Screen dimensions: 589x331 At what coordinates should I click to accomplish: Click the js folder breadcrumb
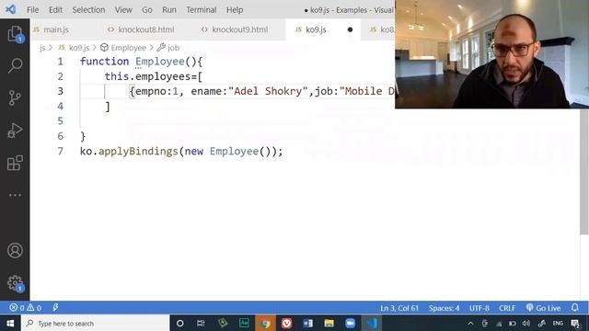pyautogui.click(x=42, y=48)
